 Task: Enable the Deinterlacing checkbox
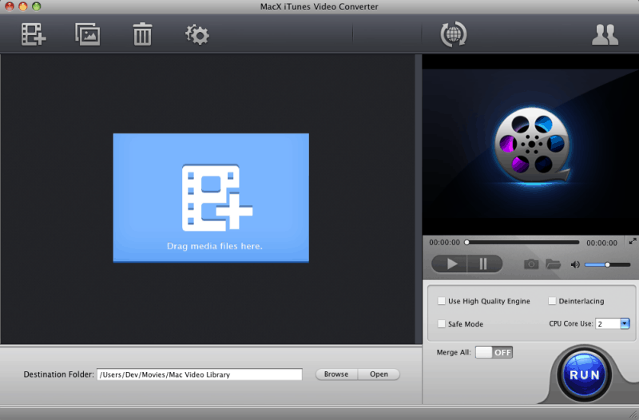point(552,301)
